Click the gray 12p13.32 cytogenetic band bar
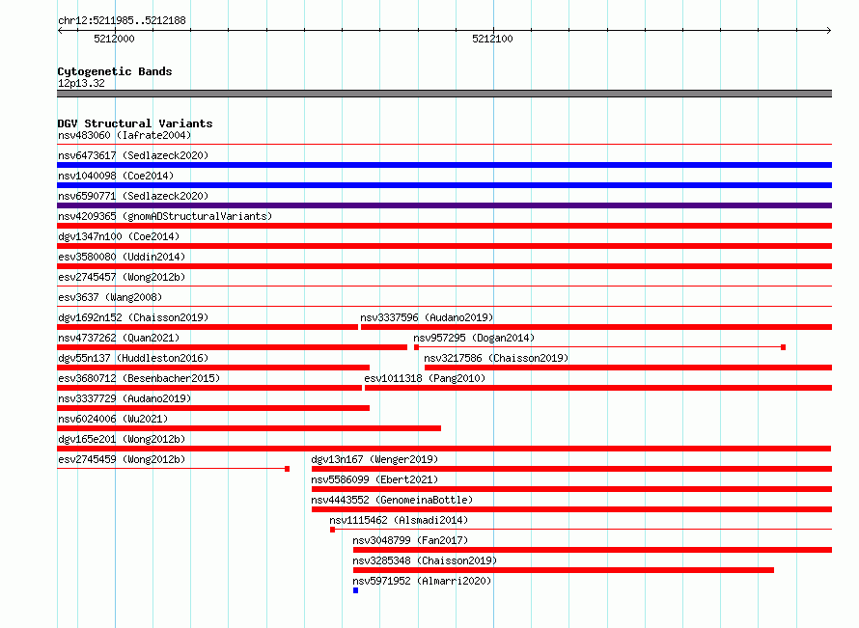 444,94
